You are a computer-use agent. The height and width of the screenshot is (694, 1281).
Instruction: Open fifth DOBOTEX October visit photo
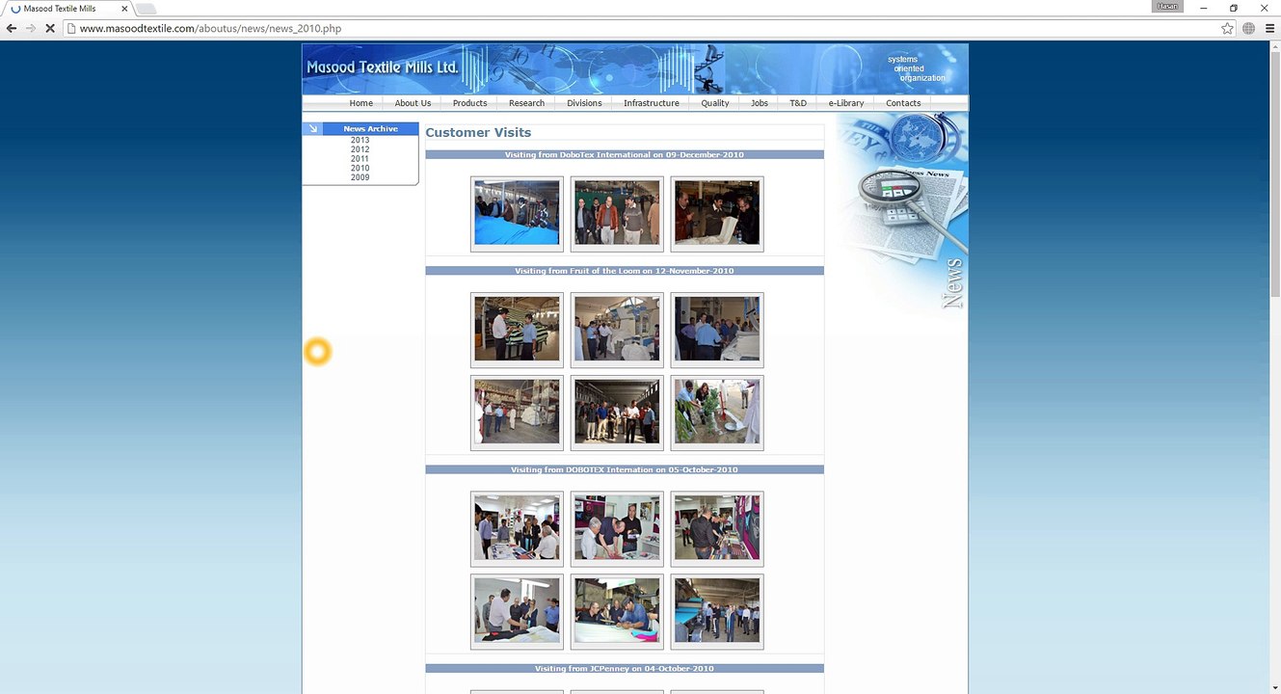tap(617, 611)
